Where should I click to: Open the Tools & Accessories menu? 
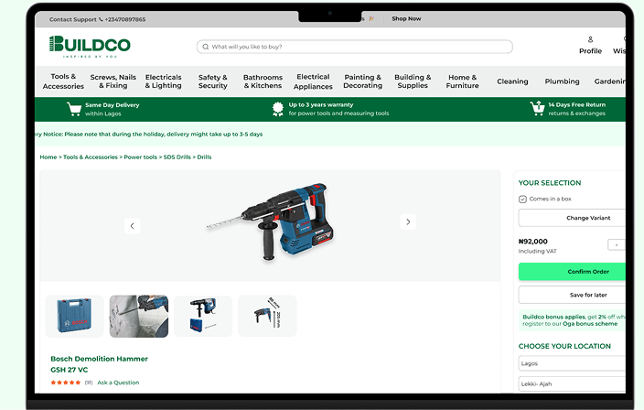point(63,81)
